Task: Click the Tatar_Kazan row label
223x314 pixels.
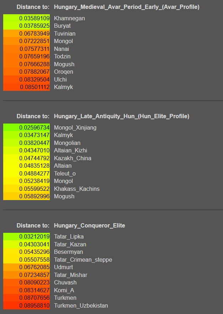Action: click(70, 244)
